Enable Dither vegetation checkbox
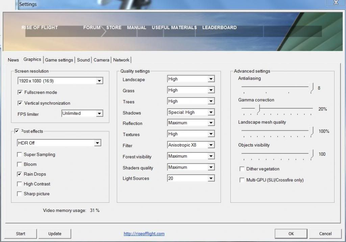The width and height of the screenshot is (346, 242). point(242,169)
